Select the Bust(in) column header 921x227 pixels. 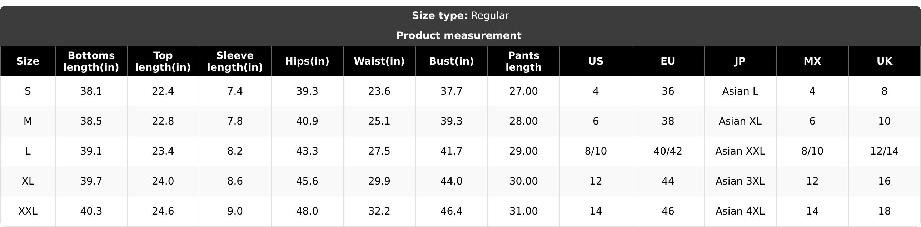(x=452, y=61)
